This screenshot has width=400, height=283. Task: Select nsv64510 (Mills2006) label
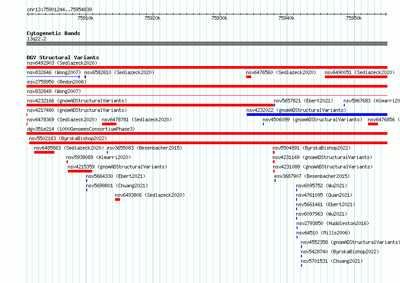[x=323, y=233]
